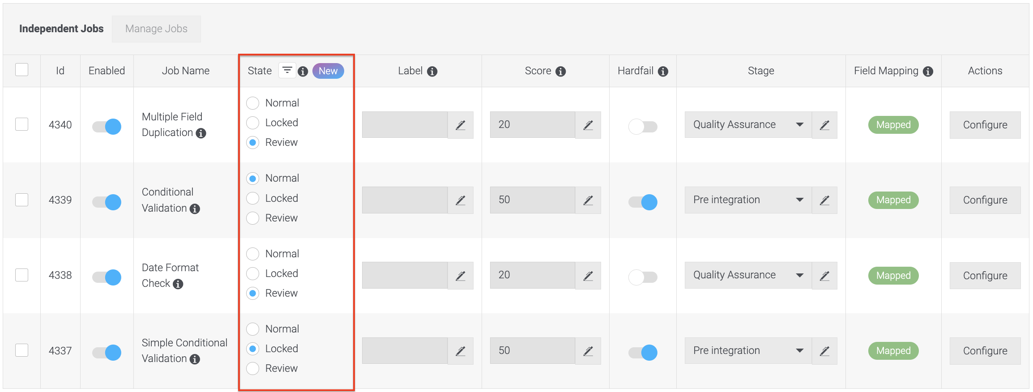The width and height of the screenshot is (1033, 392).
Task: Select Locked state for job 4338
Action: tap(253, 274)
